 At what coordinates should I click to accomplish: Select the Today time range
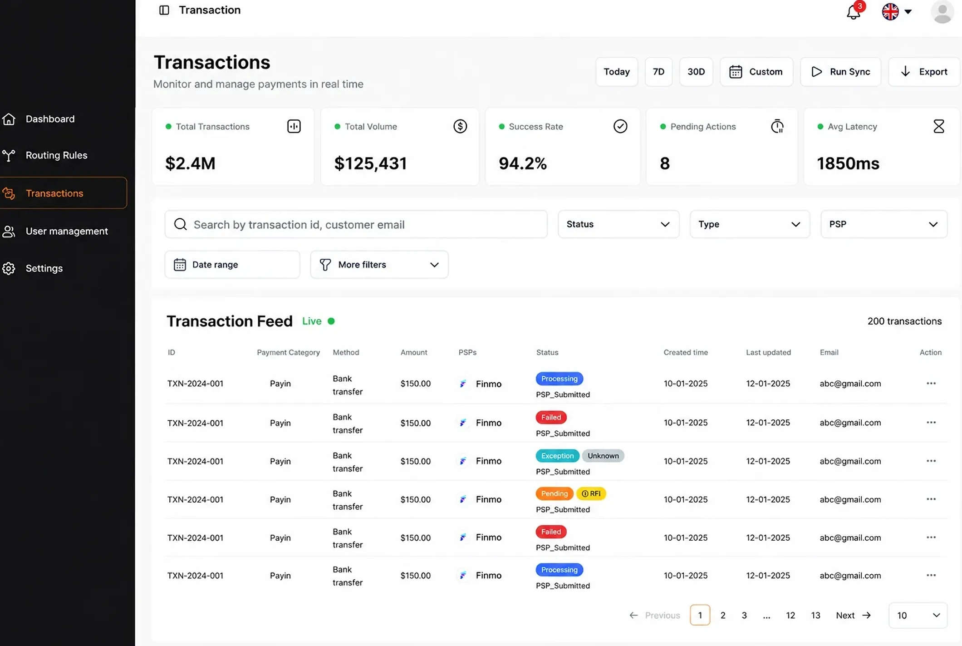coord(617,72)
